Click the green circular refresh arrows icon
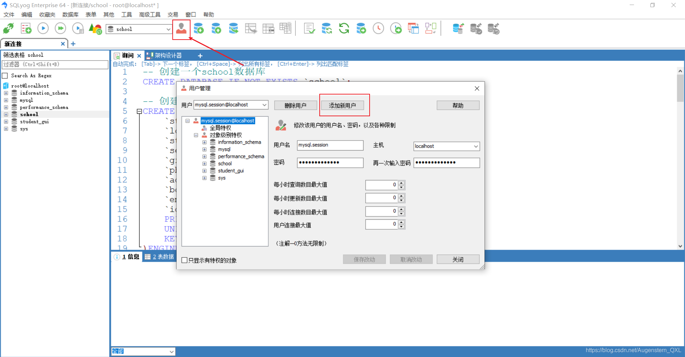Screen dimensions: 685x357 click(x=344, y=29)
